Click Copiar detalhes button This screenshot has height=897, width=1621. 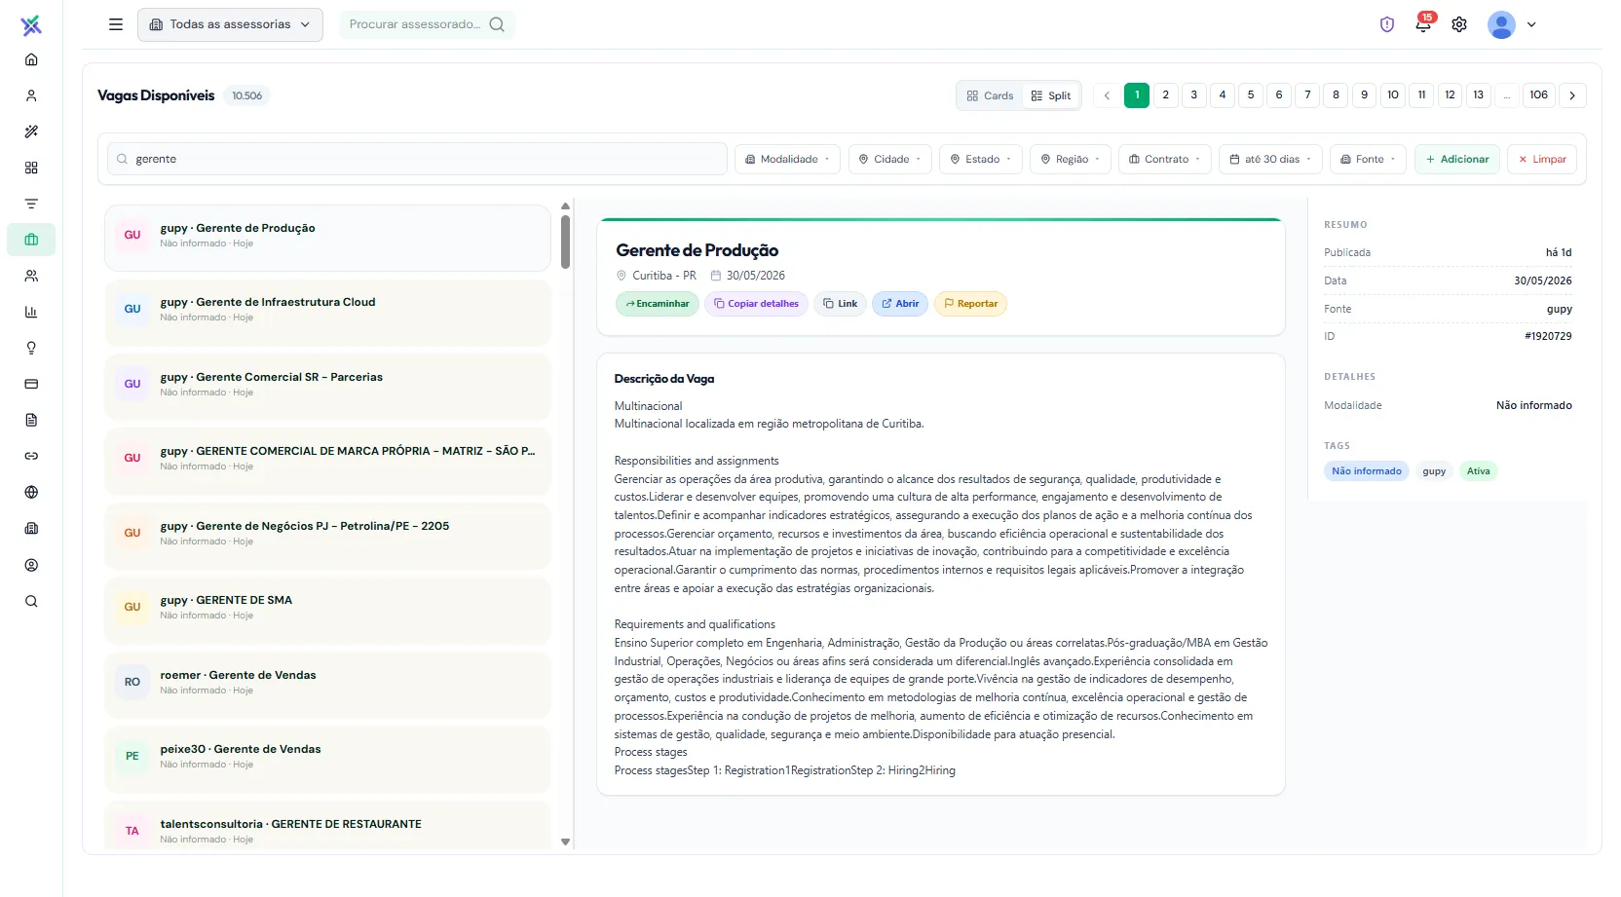click(x=756, y=304)
